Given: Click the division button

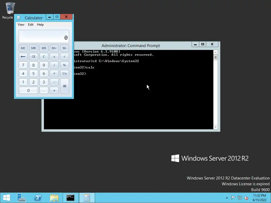Looking at the screenshot, I should point(54,65).
